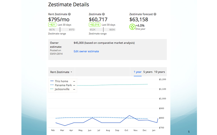Toggle the Panama Park legend label
Screen dimensions: 217x135
pyautogui.click(x=63, y=85)
